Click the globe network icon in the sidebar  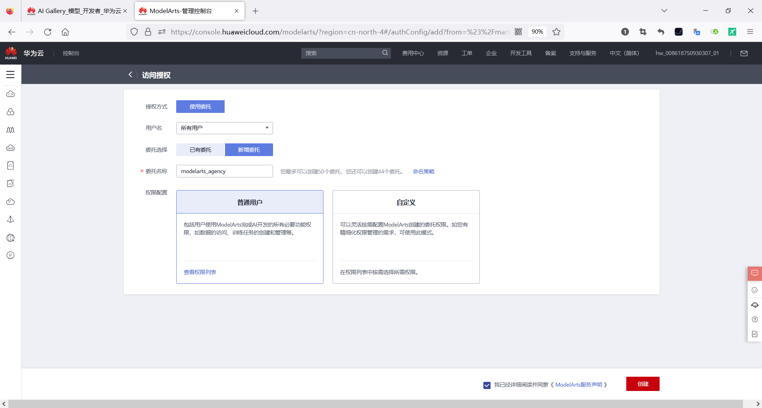pos(11,238)
